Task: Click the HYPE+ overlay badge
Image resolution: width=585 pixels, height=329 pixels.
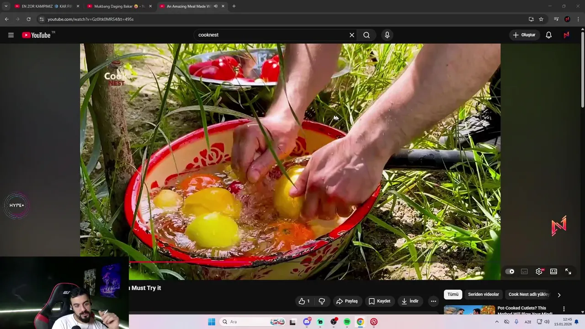Action: point(17,205)
